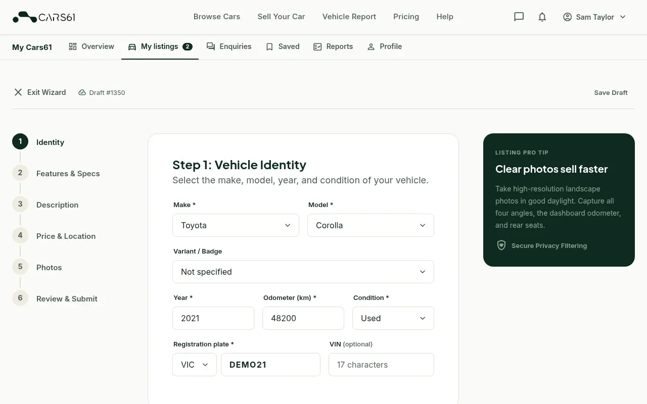Screen dimensions: 647x404
Task: Click the VIN 17 characters field
Action: pos(381,365)
